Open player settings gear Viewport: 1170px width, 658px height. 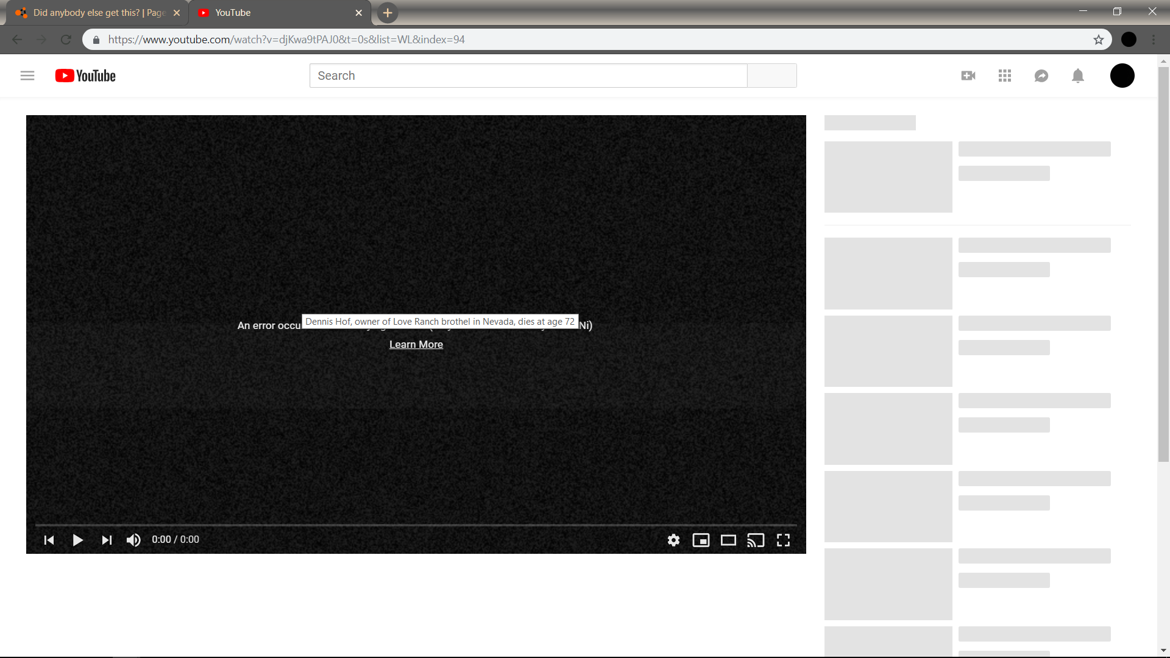[673, 540]
